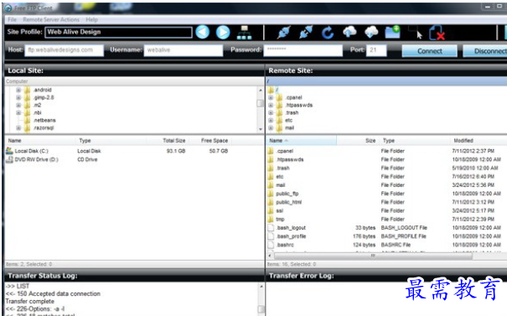507x316 pixels.
Task: Select Local Disk (C:) drive icon
Action: 9,151
